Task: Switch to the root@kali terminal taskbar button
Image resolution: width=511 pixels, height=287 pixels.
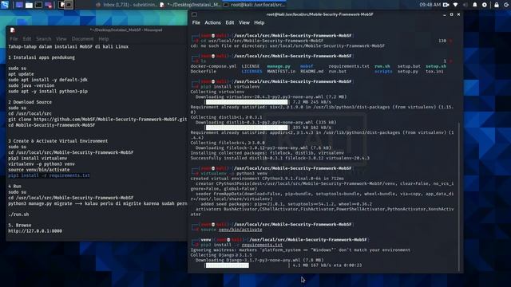Action: [x=254, y=5]
